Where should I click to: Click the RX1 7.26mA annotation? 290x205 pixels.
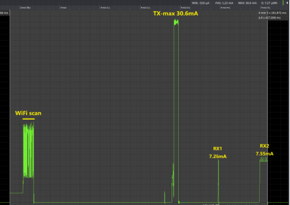(218, 153)
